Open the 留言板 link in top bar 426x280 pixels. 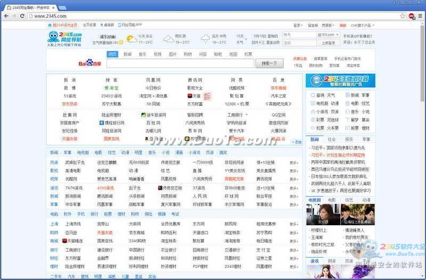(x=313, y=25)
